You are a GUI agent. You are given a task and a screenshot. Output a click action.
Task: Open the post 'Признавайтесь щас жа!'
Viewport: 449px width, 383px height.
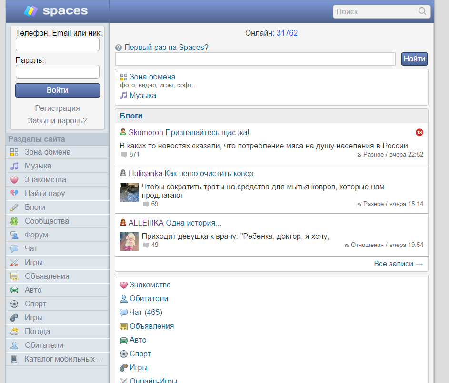coord(207,133)
